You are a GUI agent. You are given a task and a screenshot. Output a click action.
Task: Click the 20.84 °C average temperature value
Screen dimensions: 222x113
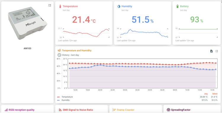click(x=204, y=97)
